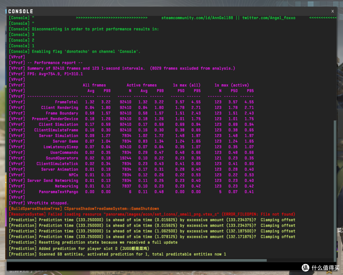Click the SoundOperators active N value 19244
The height and width of the screenshot is (275, 343).
(125, 158)
